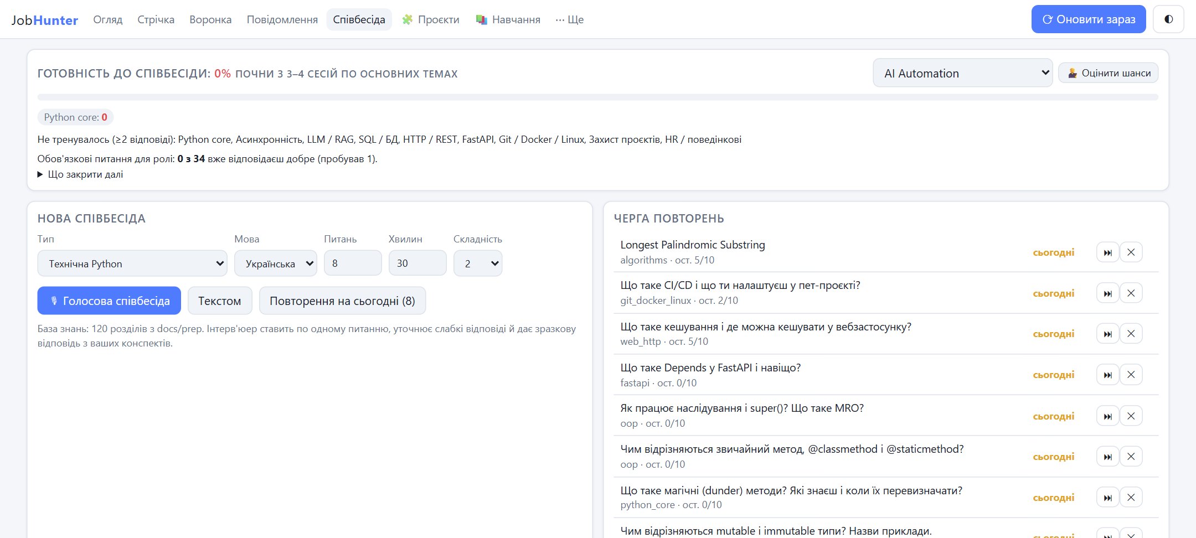The height and width of the screenshot is (538, 1196).
Task: Switch to the Стрічка tab
Action: pos(156,19)
